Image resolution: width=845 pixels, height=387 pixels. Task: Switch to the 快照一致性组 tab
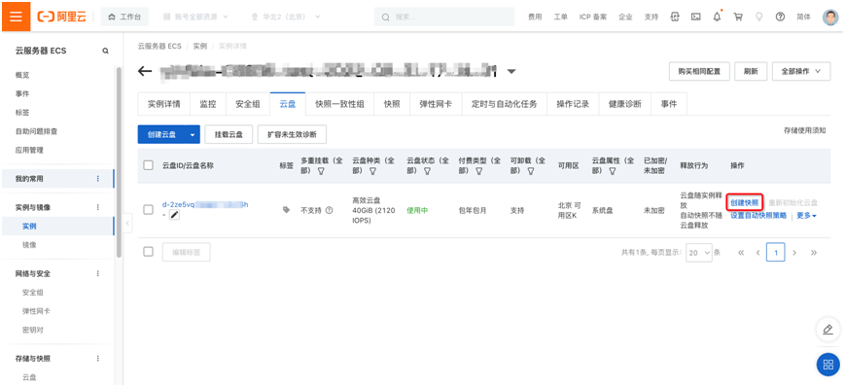(339, 104)
